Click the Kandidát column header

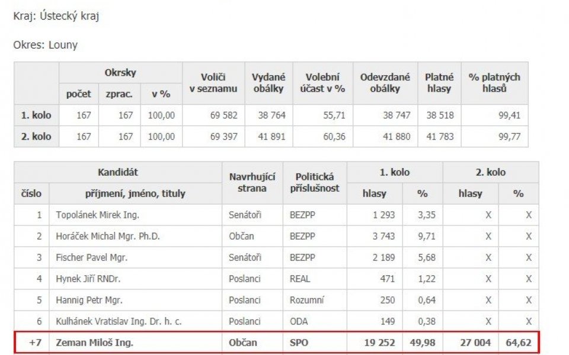point(118,172)
